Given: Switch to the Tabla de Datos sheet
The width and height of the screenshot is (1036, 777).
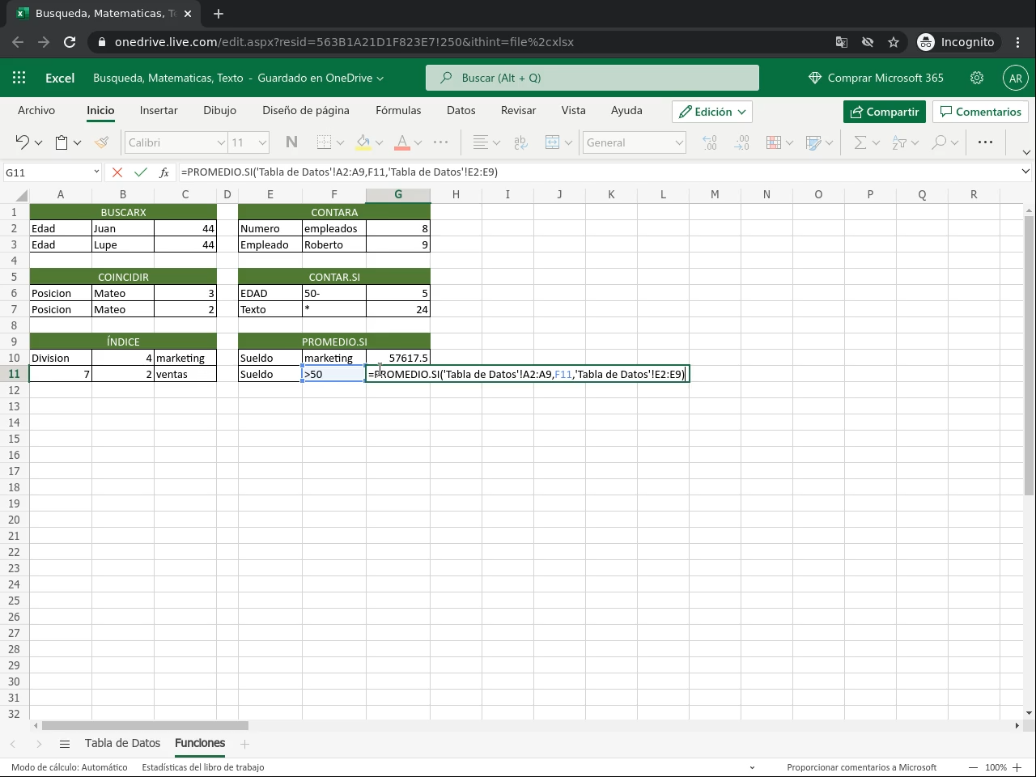Looking at the screenshot, I should (x=122, y=743).
